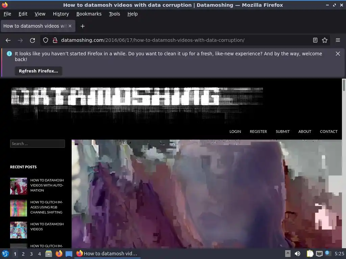Open the File menu
Screen dimensions: 346x259
tap(7, 14)
